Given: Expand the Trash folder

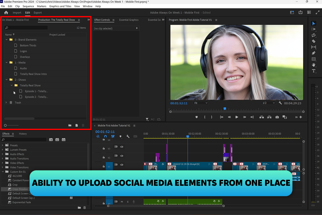Looking at the screenshot, I should click(6, 102).
